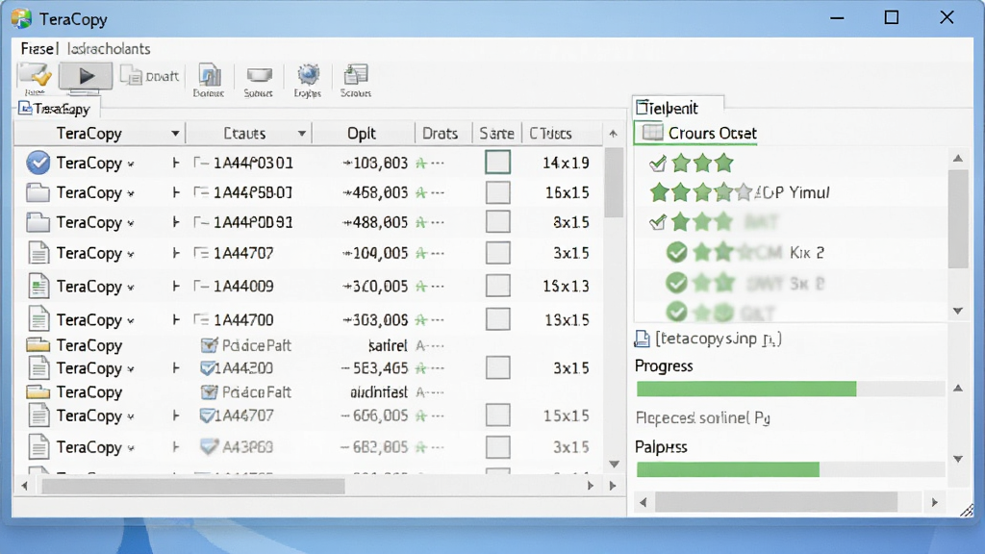Viewport: 985px width, 554px height.
Task: Tick the checkbox in the 1A44707 row with 104,005
Action: (497, 253)
